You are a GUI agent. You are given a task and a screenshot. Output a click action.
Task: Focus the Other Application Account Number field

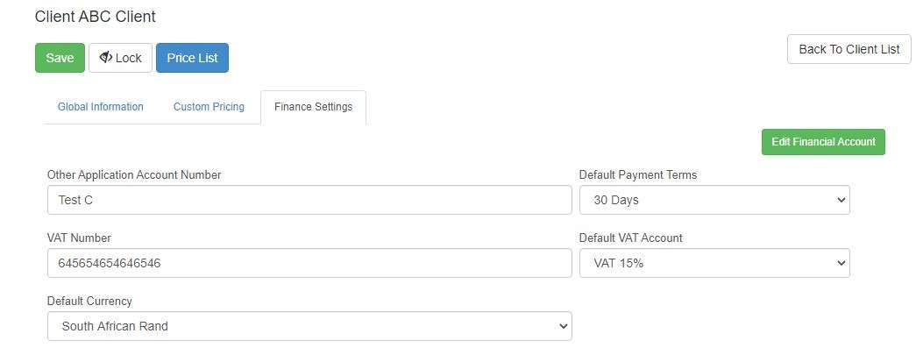[309, 200]
